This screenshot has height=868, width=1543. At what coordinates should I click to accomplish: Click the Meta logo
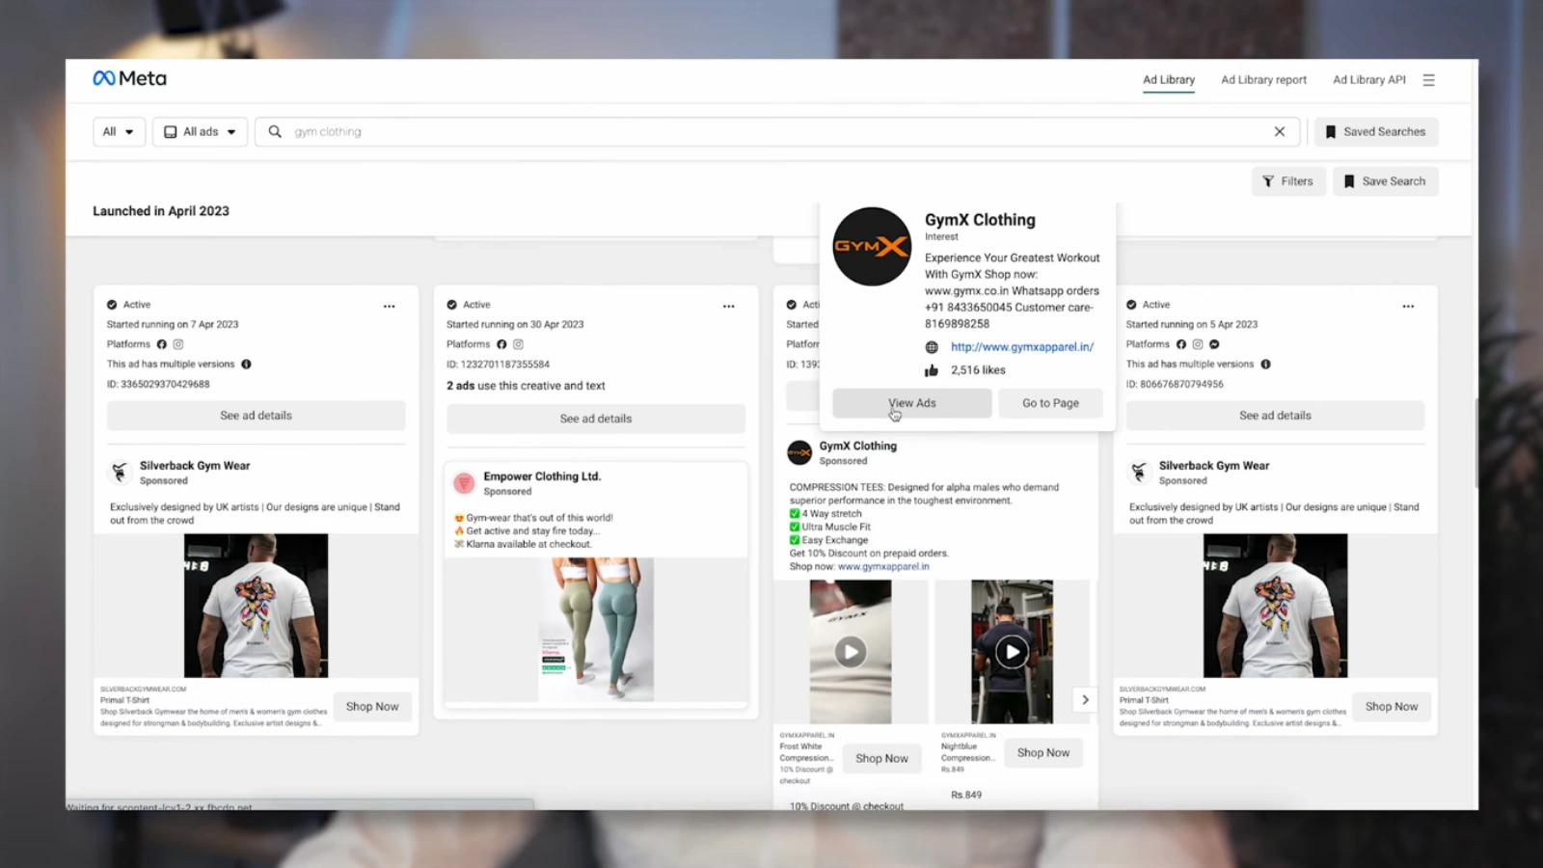[129, 79]
